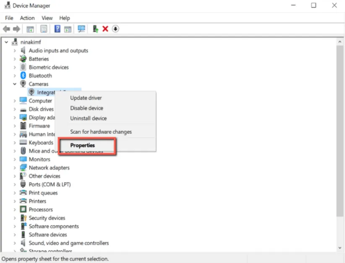345x263 pixels.
Task: Click the Update device driver toolbar icon
Action: 96,29
